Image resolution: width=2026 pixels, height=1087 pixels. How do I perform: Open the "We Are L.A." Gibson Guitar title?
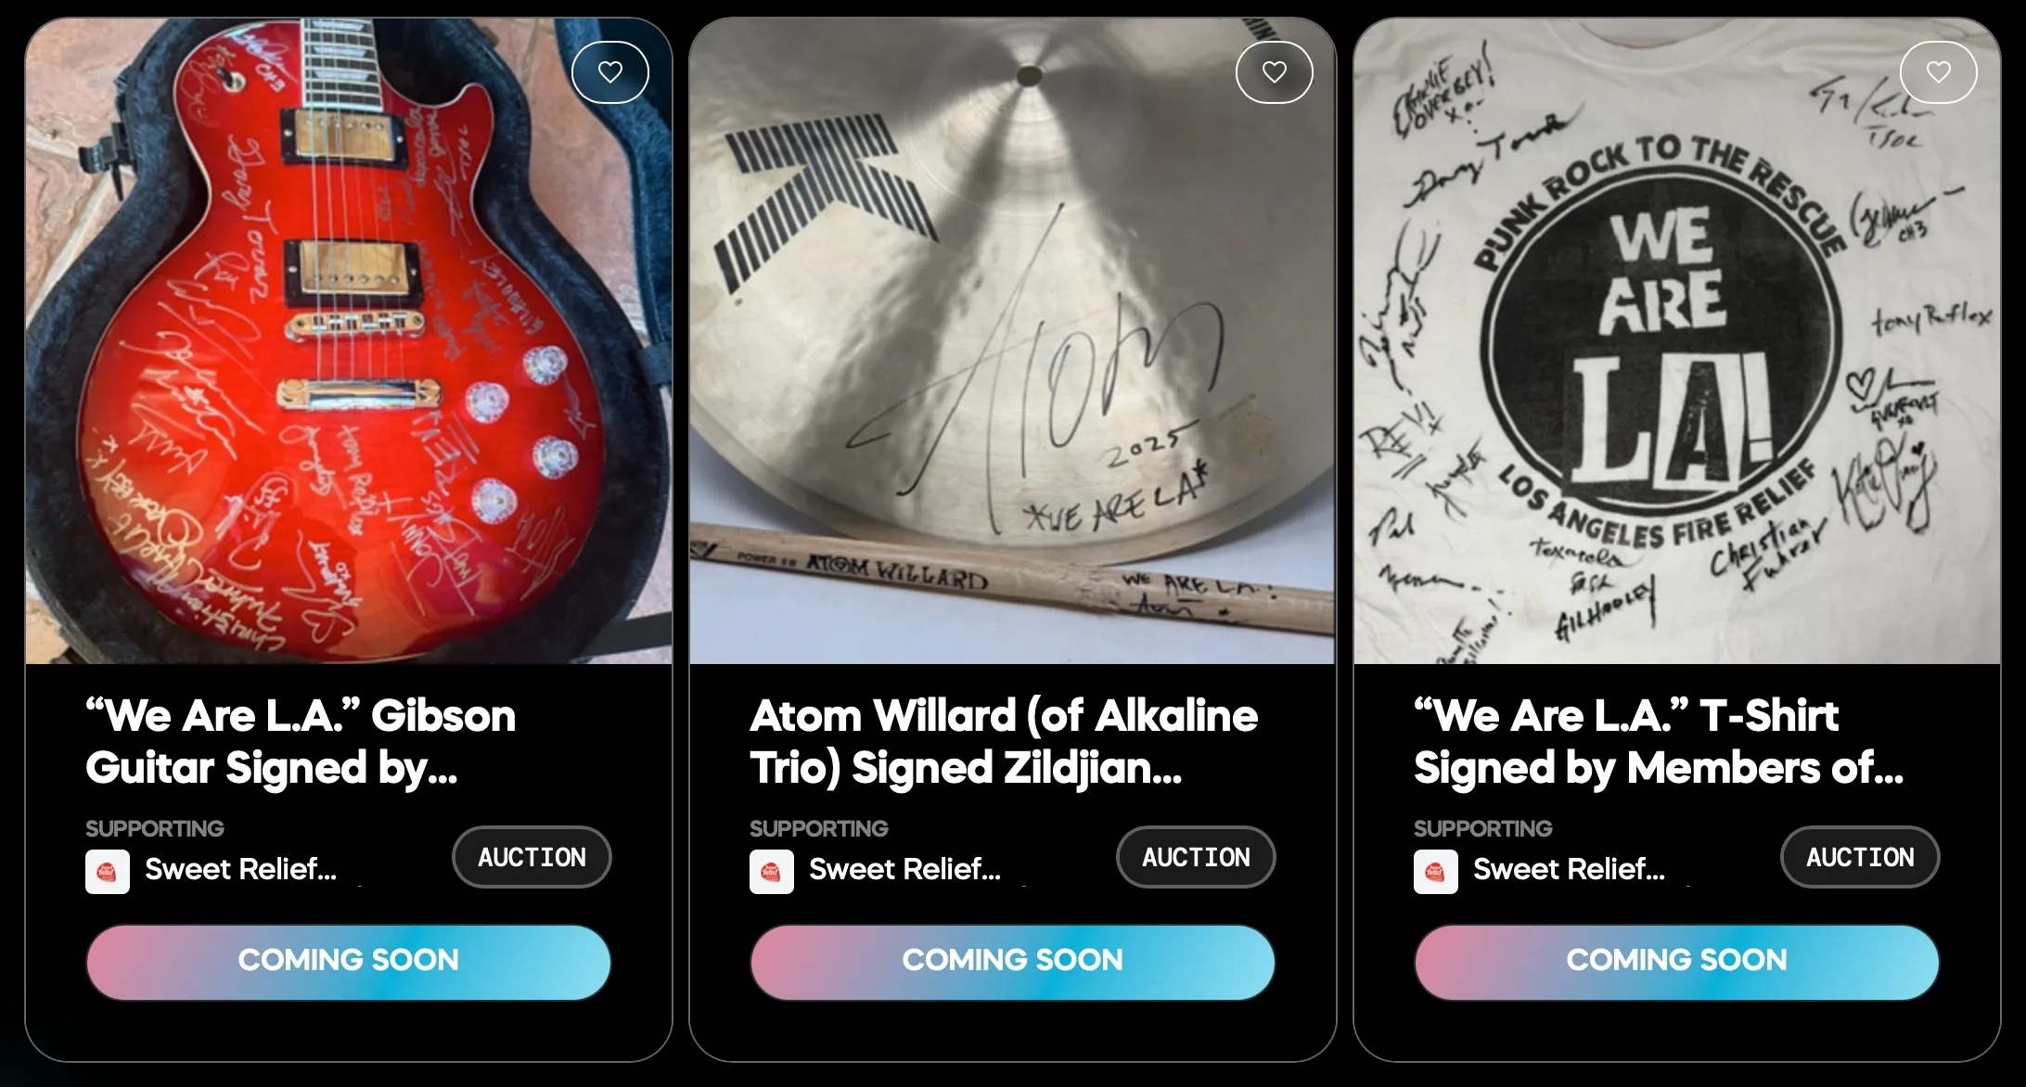(x=301, y=742)
